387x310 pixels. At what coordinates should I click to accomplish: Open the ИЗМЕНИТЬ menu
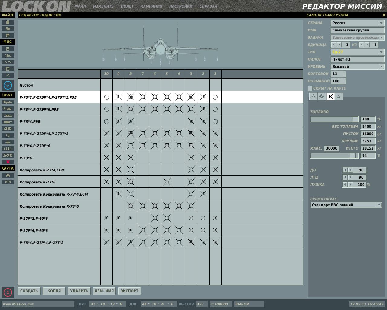coord(103,6)
